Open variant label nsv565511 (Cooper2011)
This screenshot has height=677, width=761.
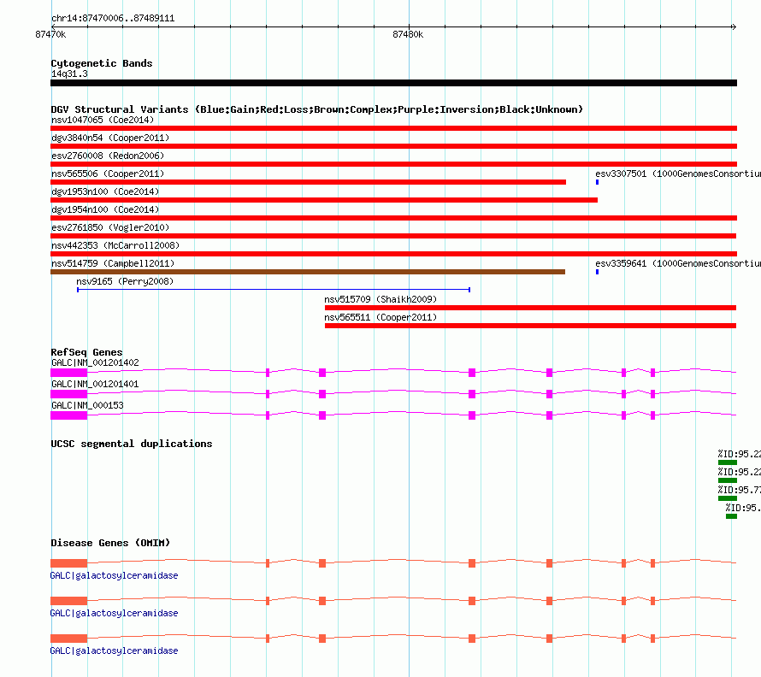point(380,317)
